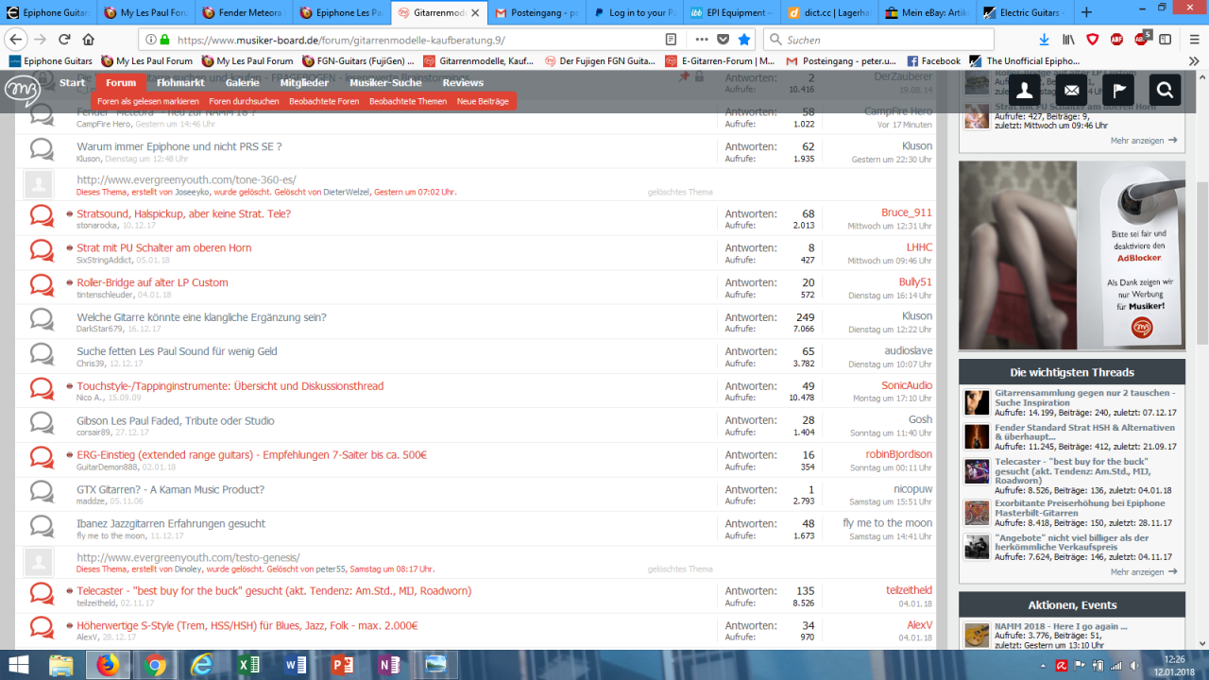Open the Musiker-Suche menu item

(385, 83)
